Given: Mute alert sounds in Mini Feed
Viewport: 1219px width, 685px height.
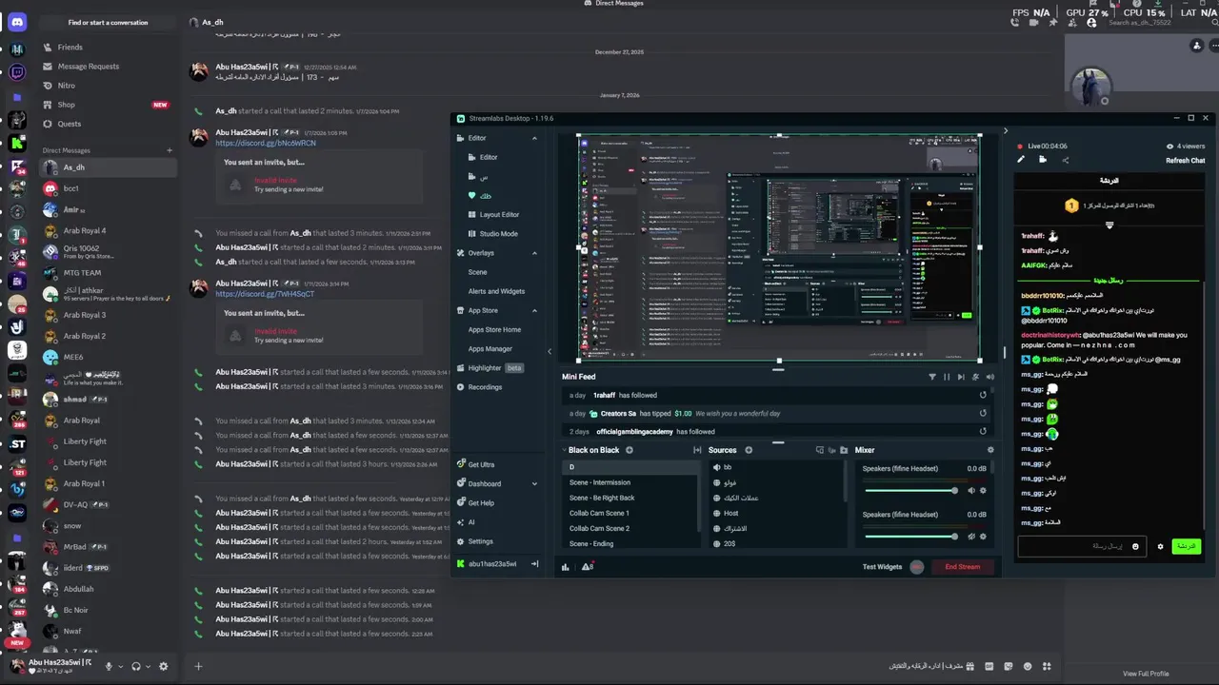Looking at the screenshot, I should click(989, 377).
